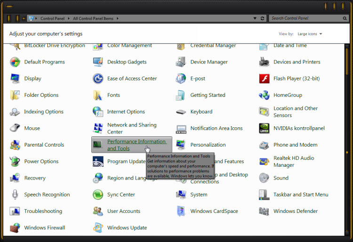Select Control Panel in the address bar
The height and width of the screenshot is (242, 353).
click(52, 18)
